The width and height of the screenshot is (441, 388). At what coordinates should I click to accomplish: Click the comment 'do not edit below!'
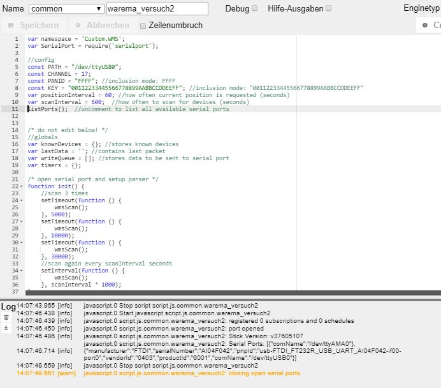coord(68,130)
